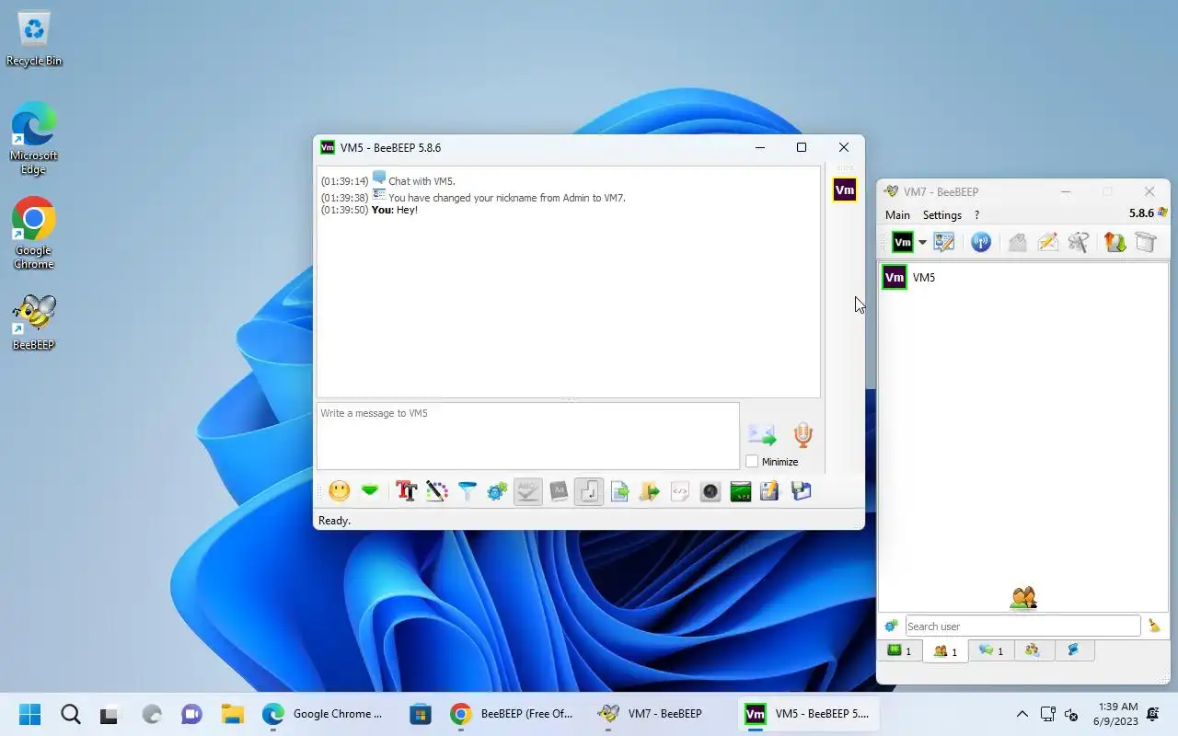Open Google Chrome ... Edge taskbar item
The image size is (1178, 736).
324,714
